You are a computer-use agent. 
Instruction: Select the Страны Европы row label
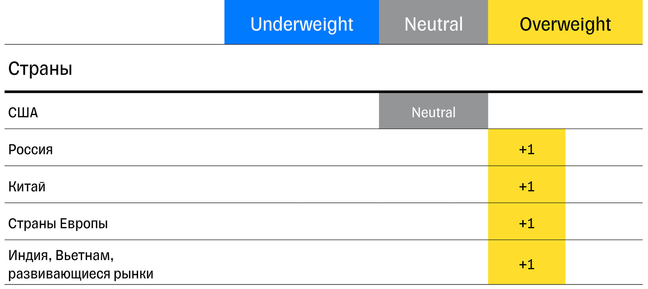[x=58, y=224]
